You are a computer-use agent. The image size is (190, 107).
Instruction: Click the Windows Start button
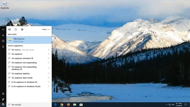(3, 104)
